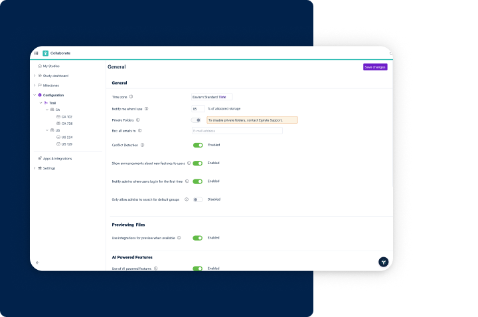
Task: Click the Trail branch icon
Action: 46,103
